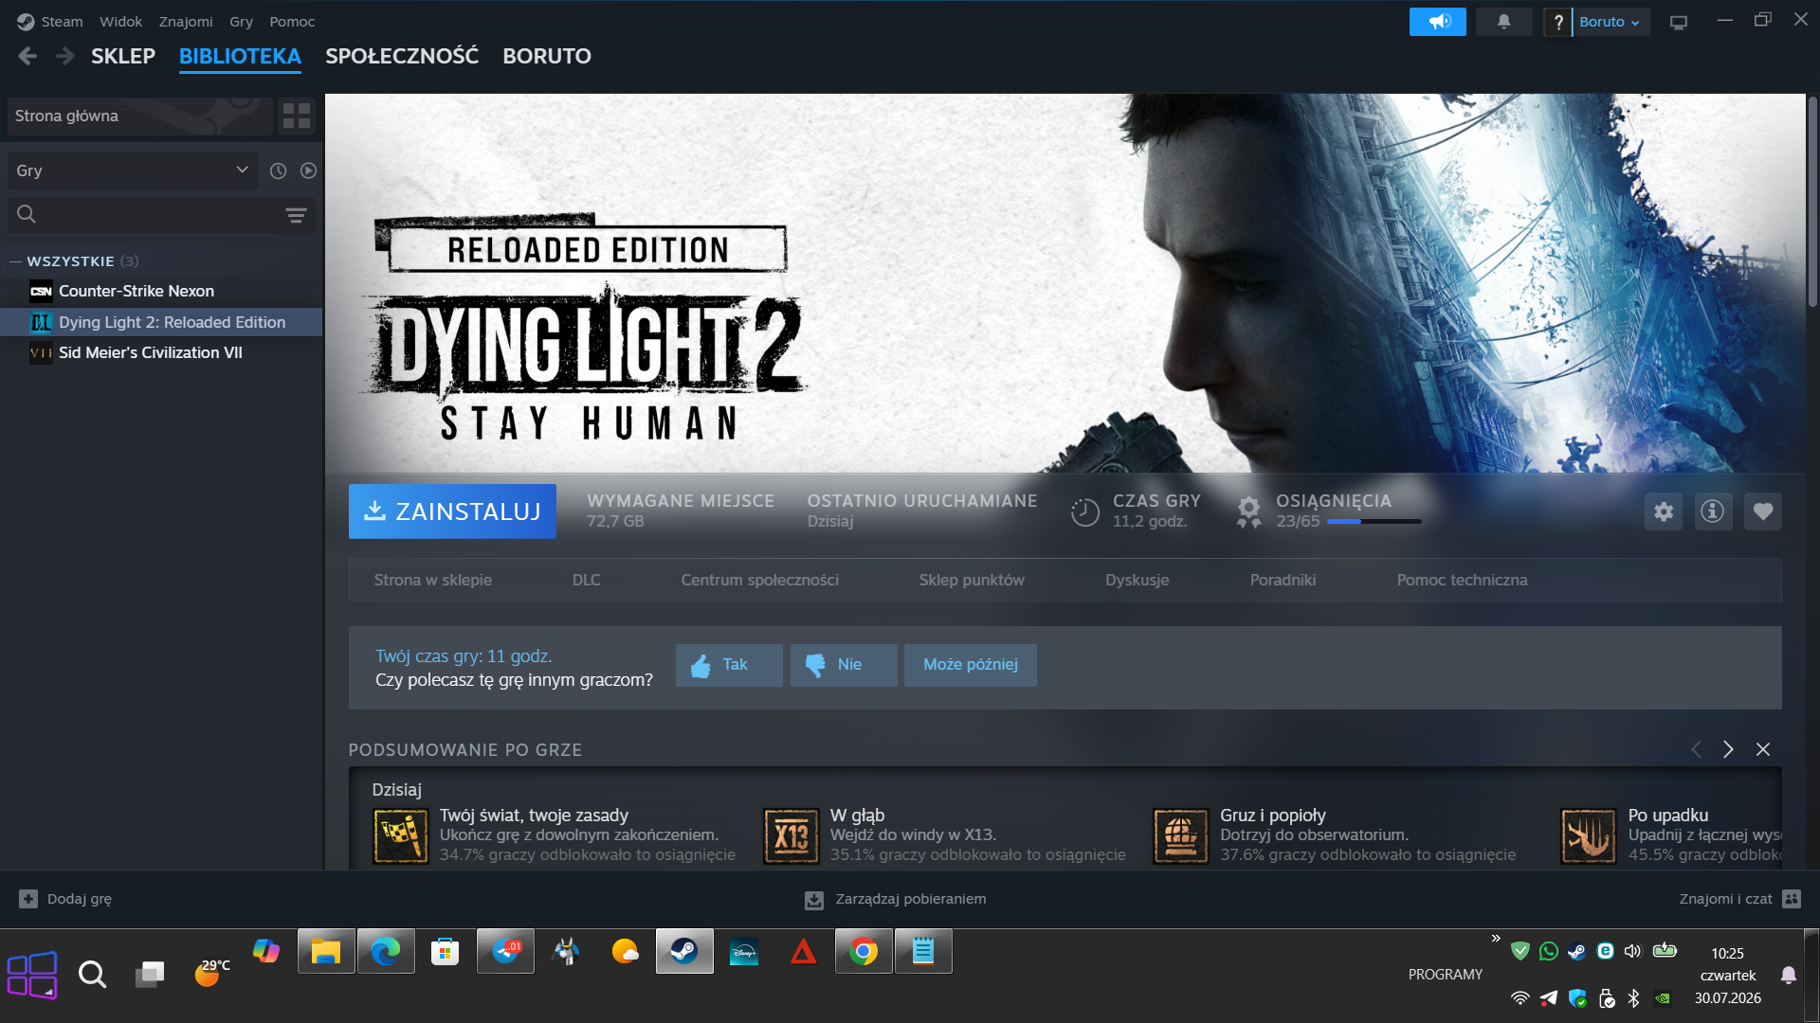The image size is (1820, 1023).
Task: Open BORUTO profile tab
Action: tap(547, 56)
